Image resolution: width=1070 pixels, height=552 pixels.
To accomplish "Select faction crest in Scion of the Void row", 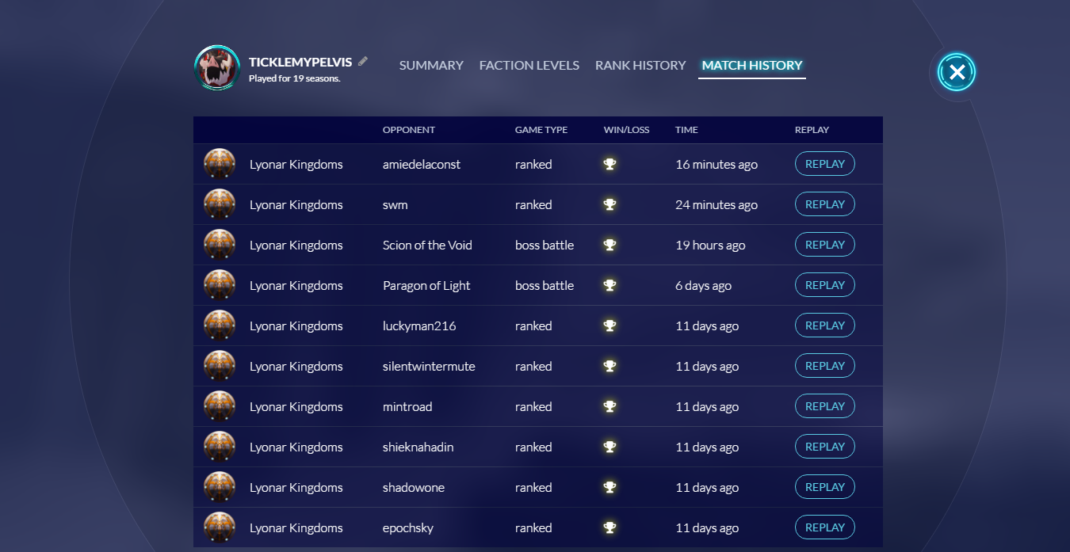I will (220, 245).
